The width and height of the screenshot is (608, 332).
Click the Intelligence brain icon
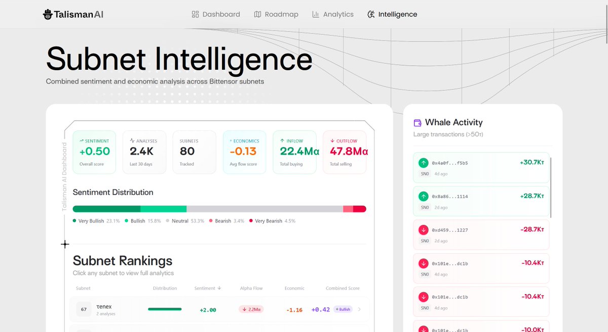pyautogui.click(x=371, y=14)
